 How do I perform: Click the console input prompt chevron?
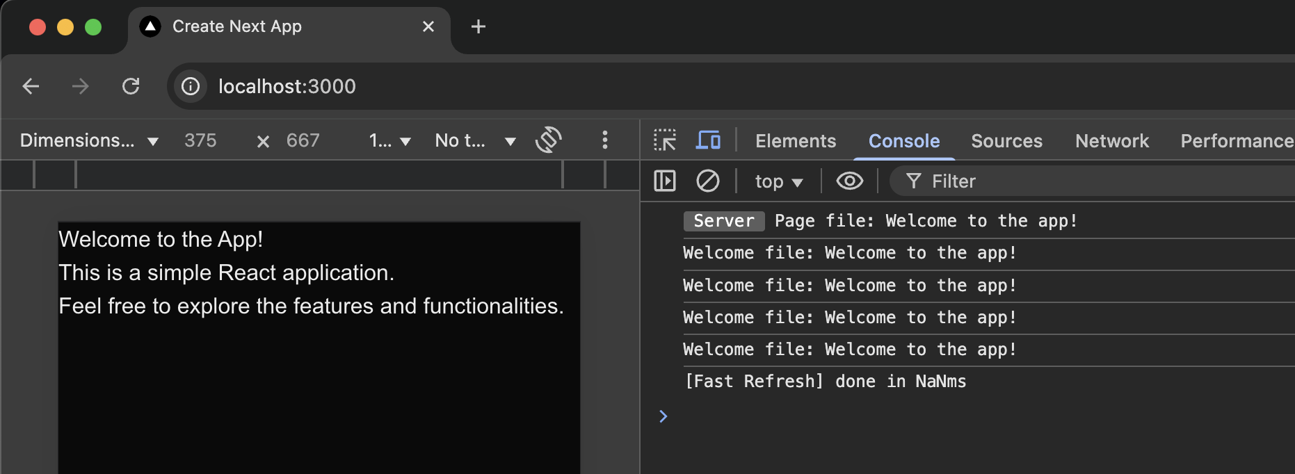pos(663,416)
